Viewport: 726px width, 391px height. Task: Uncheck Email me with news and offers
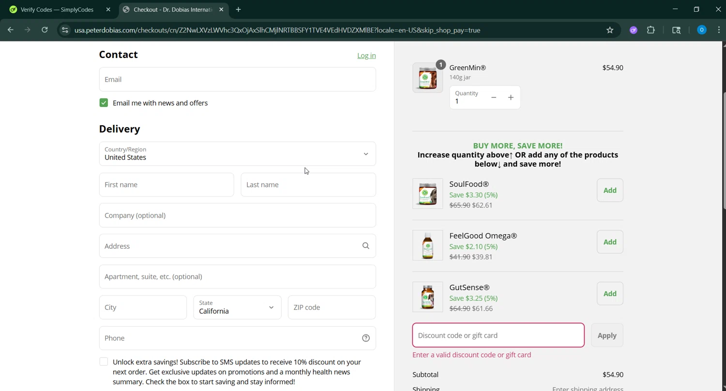point(104,103)
